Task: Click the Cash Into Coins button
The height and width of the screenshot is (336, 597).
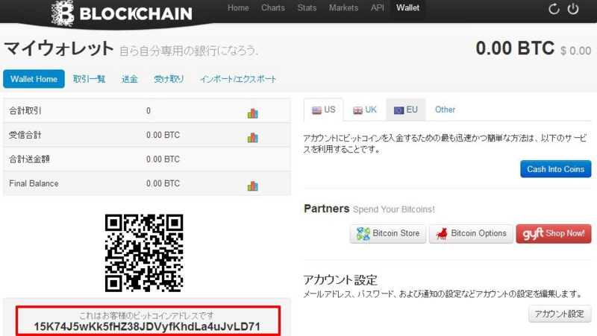Action: [555, 169]
